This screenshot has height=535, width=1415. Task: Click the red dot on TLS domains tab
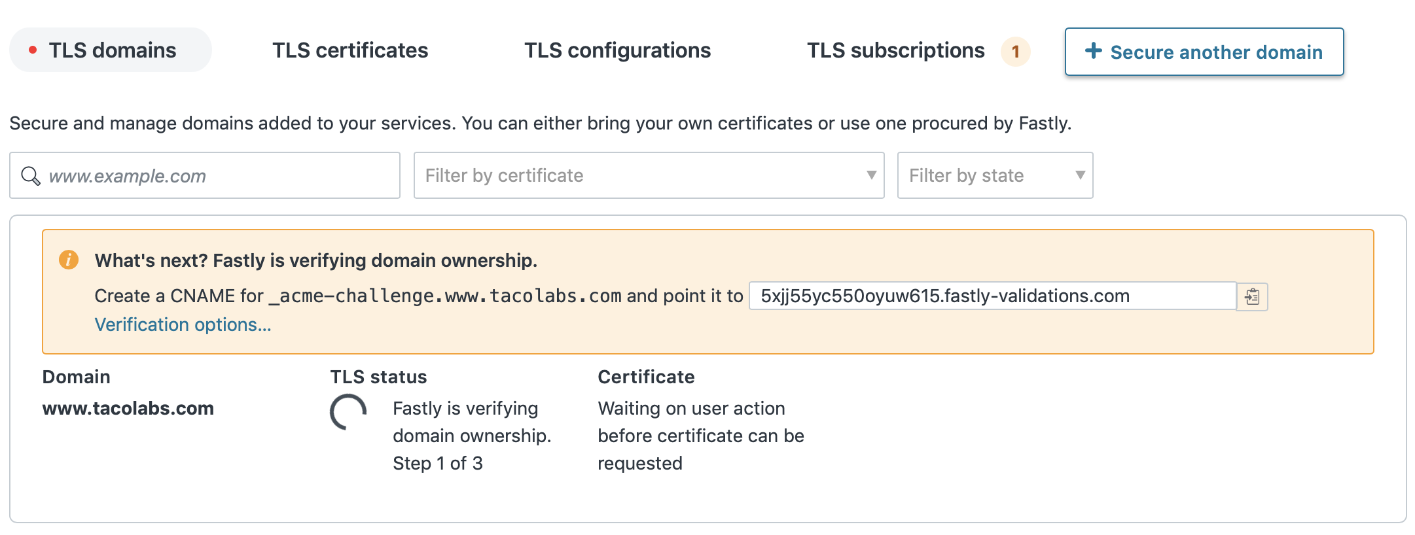coord(31,48)
